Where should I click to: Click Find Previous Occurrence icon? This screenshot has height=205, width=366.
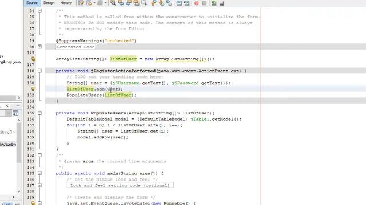(x=121, y=3)
